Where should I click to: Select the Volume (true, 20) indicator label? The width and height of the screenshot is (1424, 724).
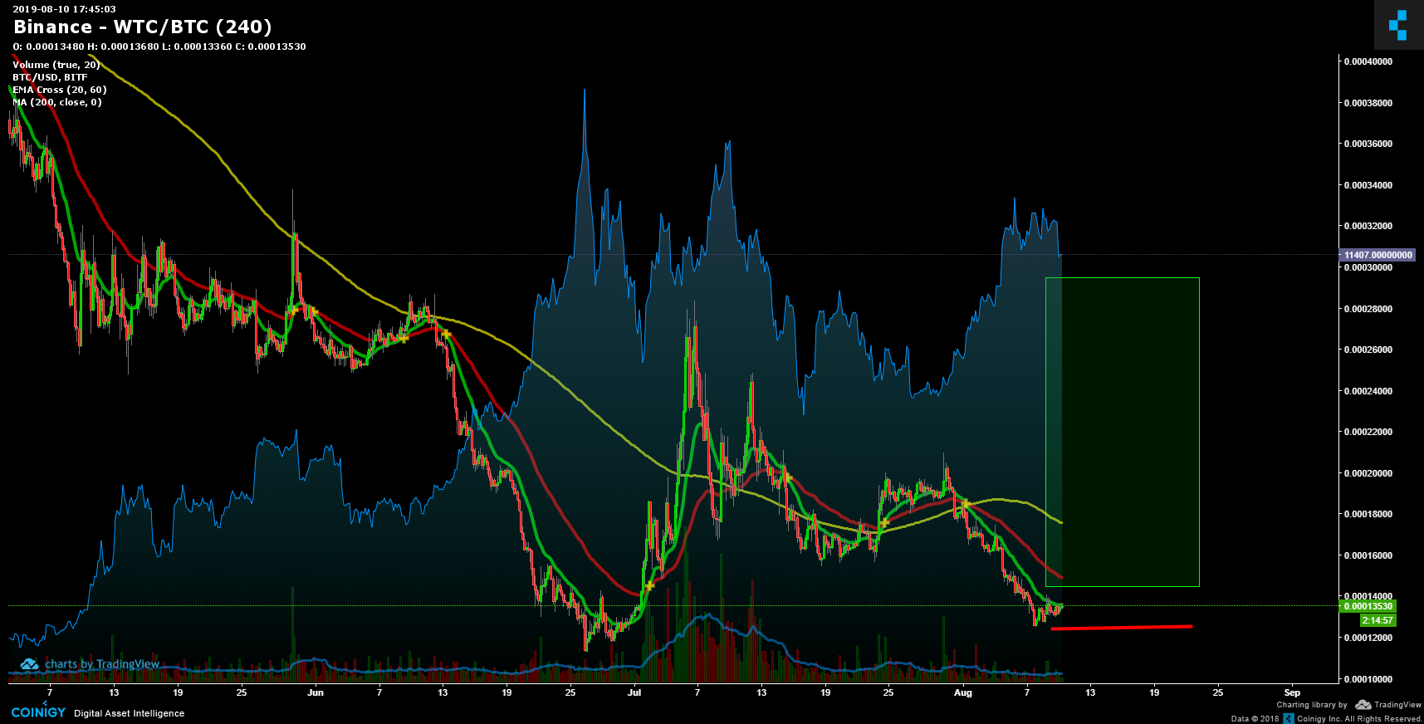point(56,65)
